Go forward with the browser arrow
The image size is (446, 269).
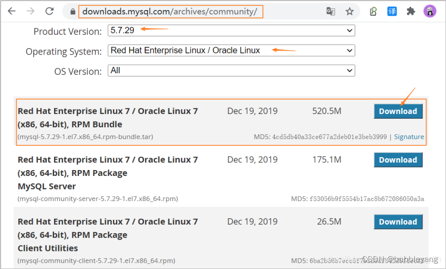point(31,11)
